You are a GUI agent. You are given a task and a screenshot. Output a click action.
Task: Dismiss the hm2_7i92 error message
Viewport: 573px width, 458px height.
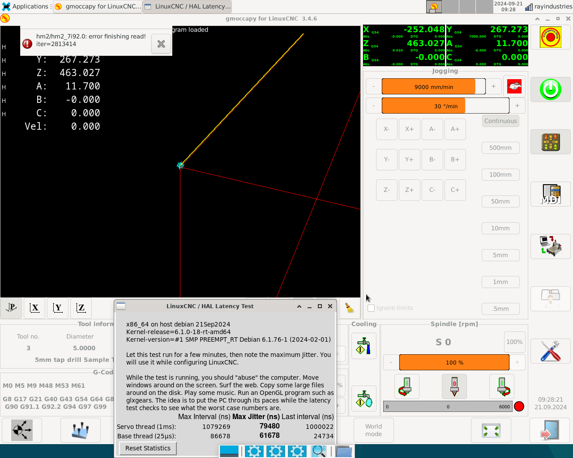tap(161, 44)
